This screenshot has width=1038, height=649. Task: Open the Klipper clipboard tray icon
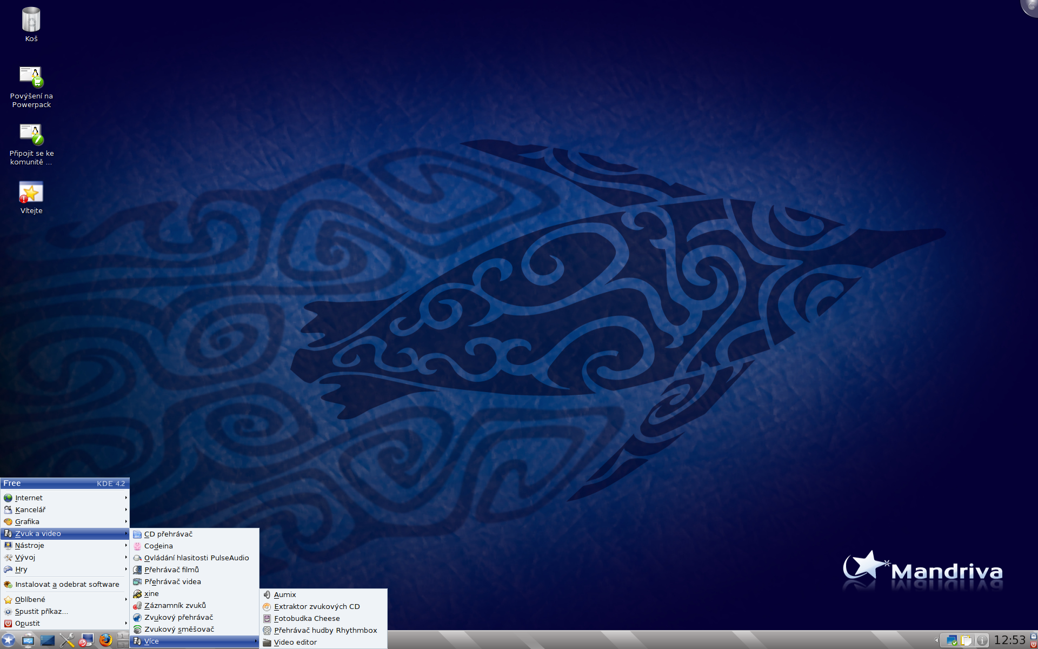[966, 640]
